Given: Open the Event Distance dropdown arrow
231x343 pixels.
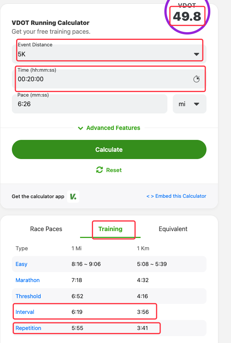Looking at the screenshot, I should click(x=197, y=54).
